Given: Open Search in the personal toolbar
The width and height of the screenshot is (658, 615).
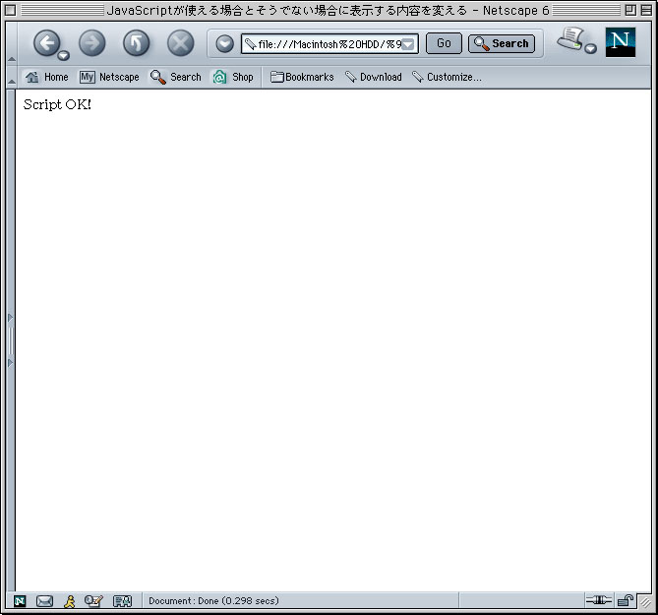Looking at the screenshot, I should (176, 77).
